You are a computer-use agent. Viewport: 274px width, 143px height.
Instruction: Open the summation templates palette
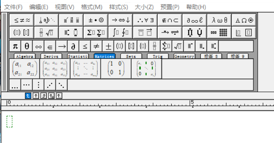(x=96, y=32)
